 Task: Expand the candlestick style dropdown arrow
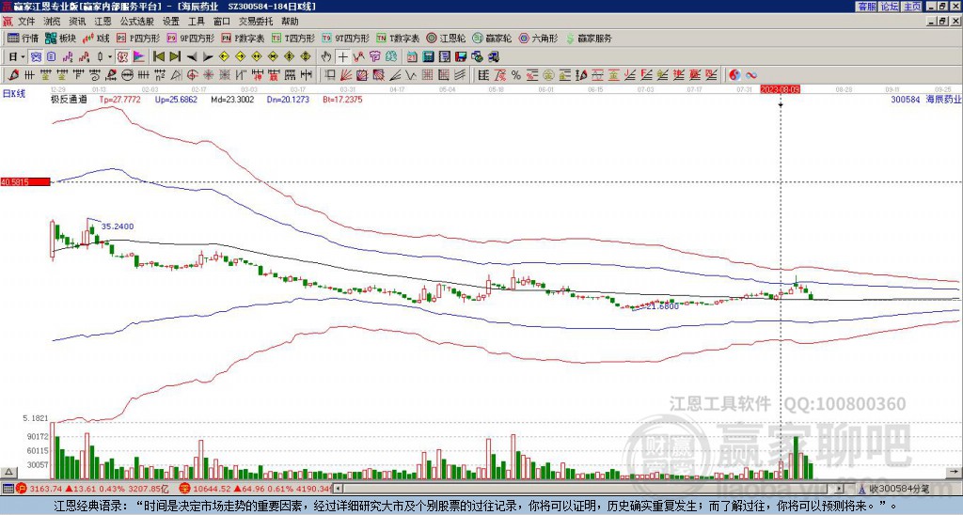(x=110, y=57)
